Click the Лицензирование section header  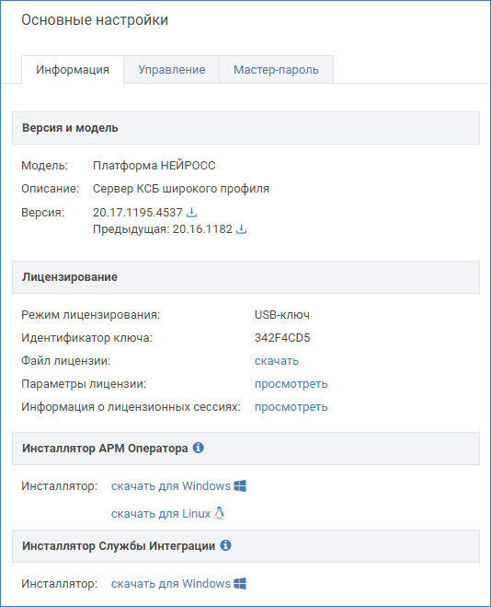[x=245, y=277]
